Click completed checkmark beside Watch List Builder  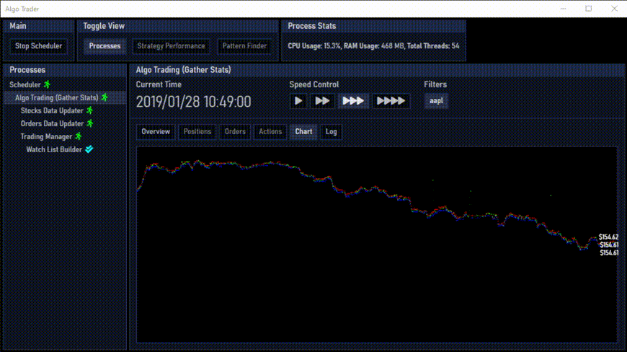89,149
